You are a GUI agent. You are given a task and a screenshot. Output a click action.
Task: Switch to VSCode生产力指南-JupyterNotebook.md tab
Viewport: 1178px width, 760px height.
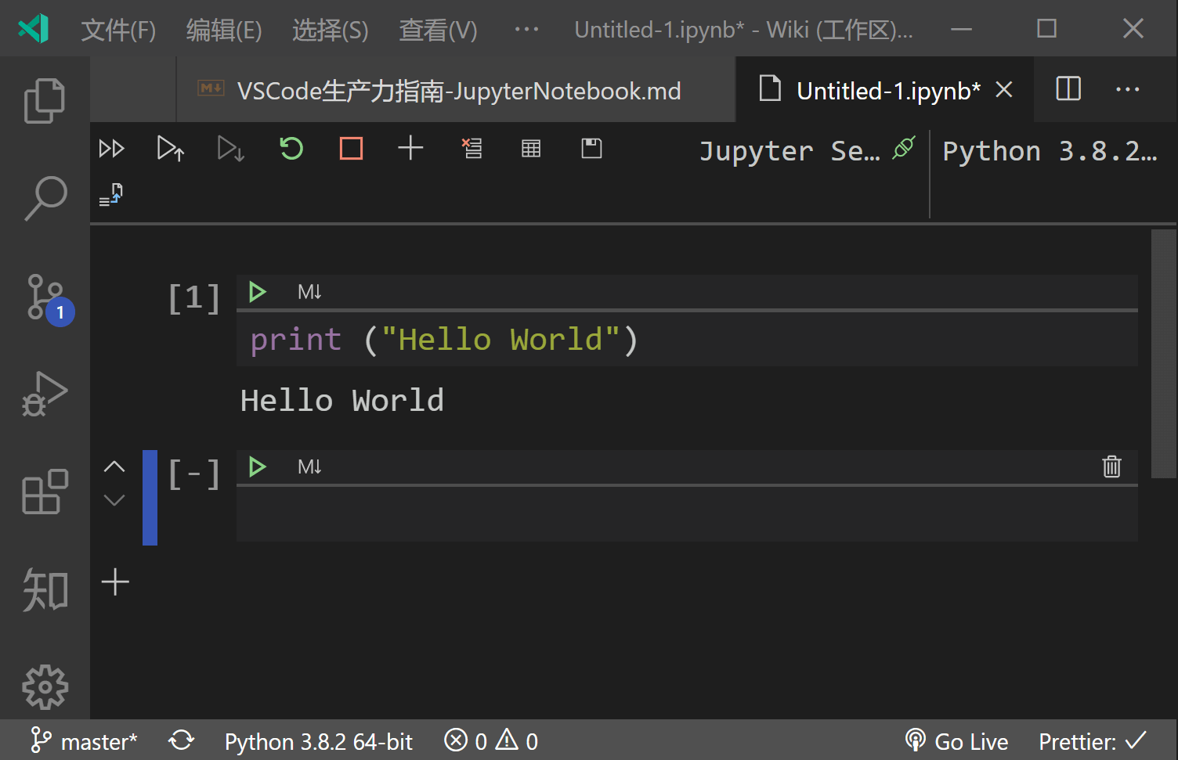(457, 91)
